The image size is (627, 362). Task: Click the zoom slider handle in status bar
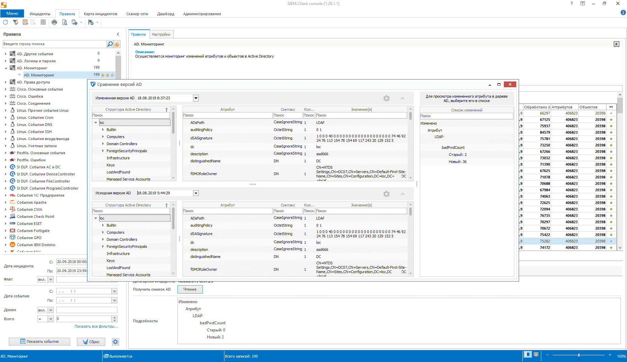pyautogui.click(x=579, y=355)
